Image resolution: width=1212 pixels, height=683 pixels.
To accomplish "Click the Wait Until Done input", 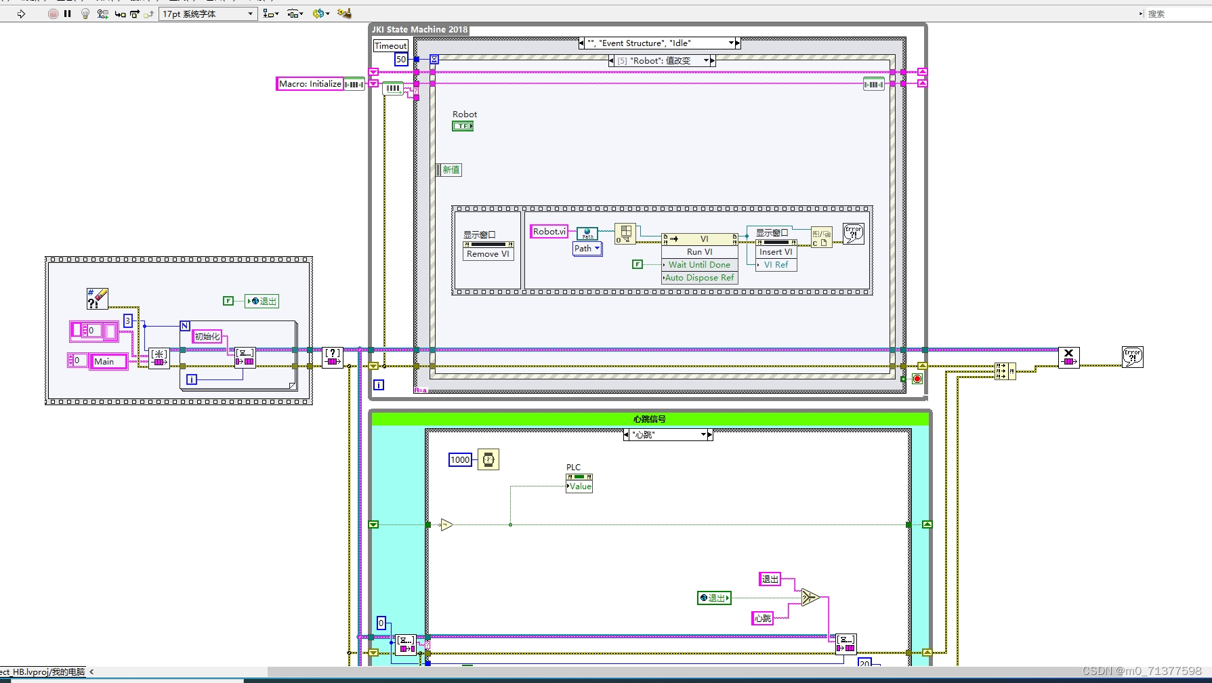I will click(699, 265).
